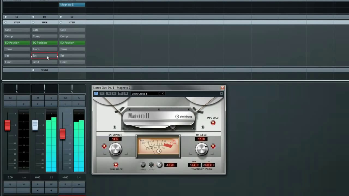Click the highlighted Sat slot in second channel
Image resolution: width=349 pixels, height=196 pixels.
44,56
